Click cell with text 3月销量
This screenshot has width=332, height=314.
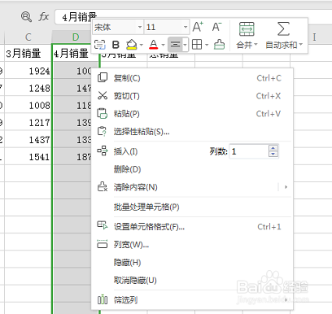(28, 53)
